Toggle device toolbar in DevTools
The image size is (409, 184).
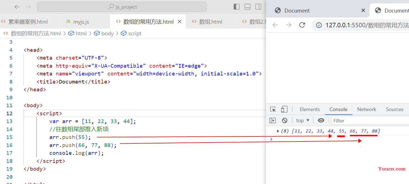click(284, 109)
